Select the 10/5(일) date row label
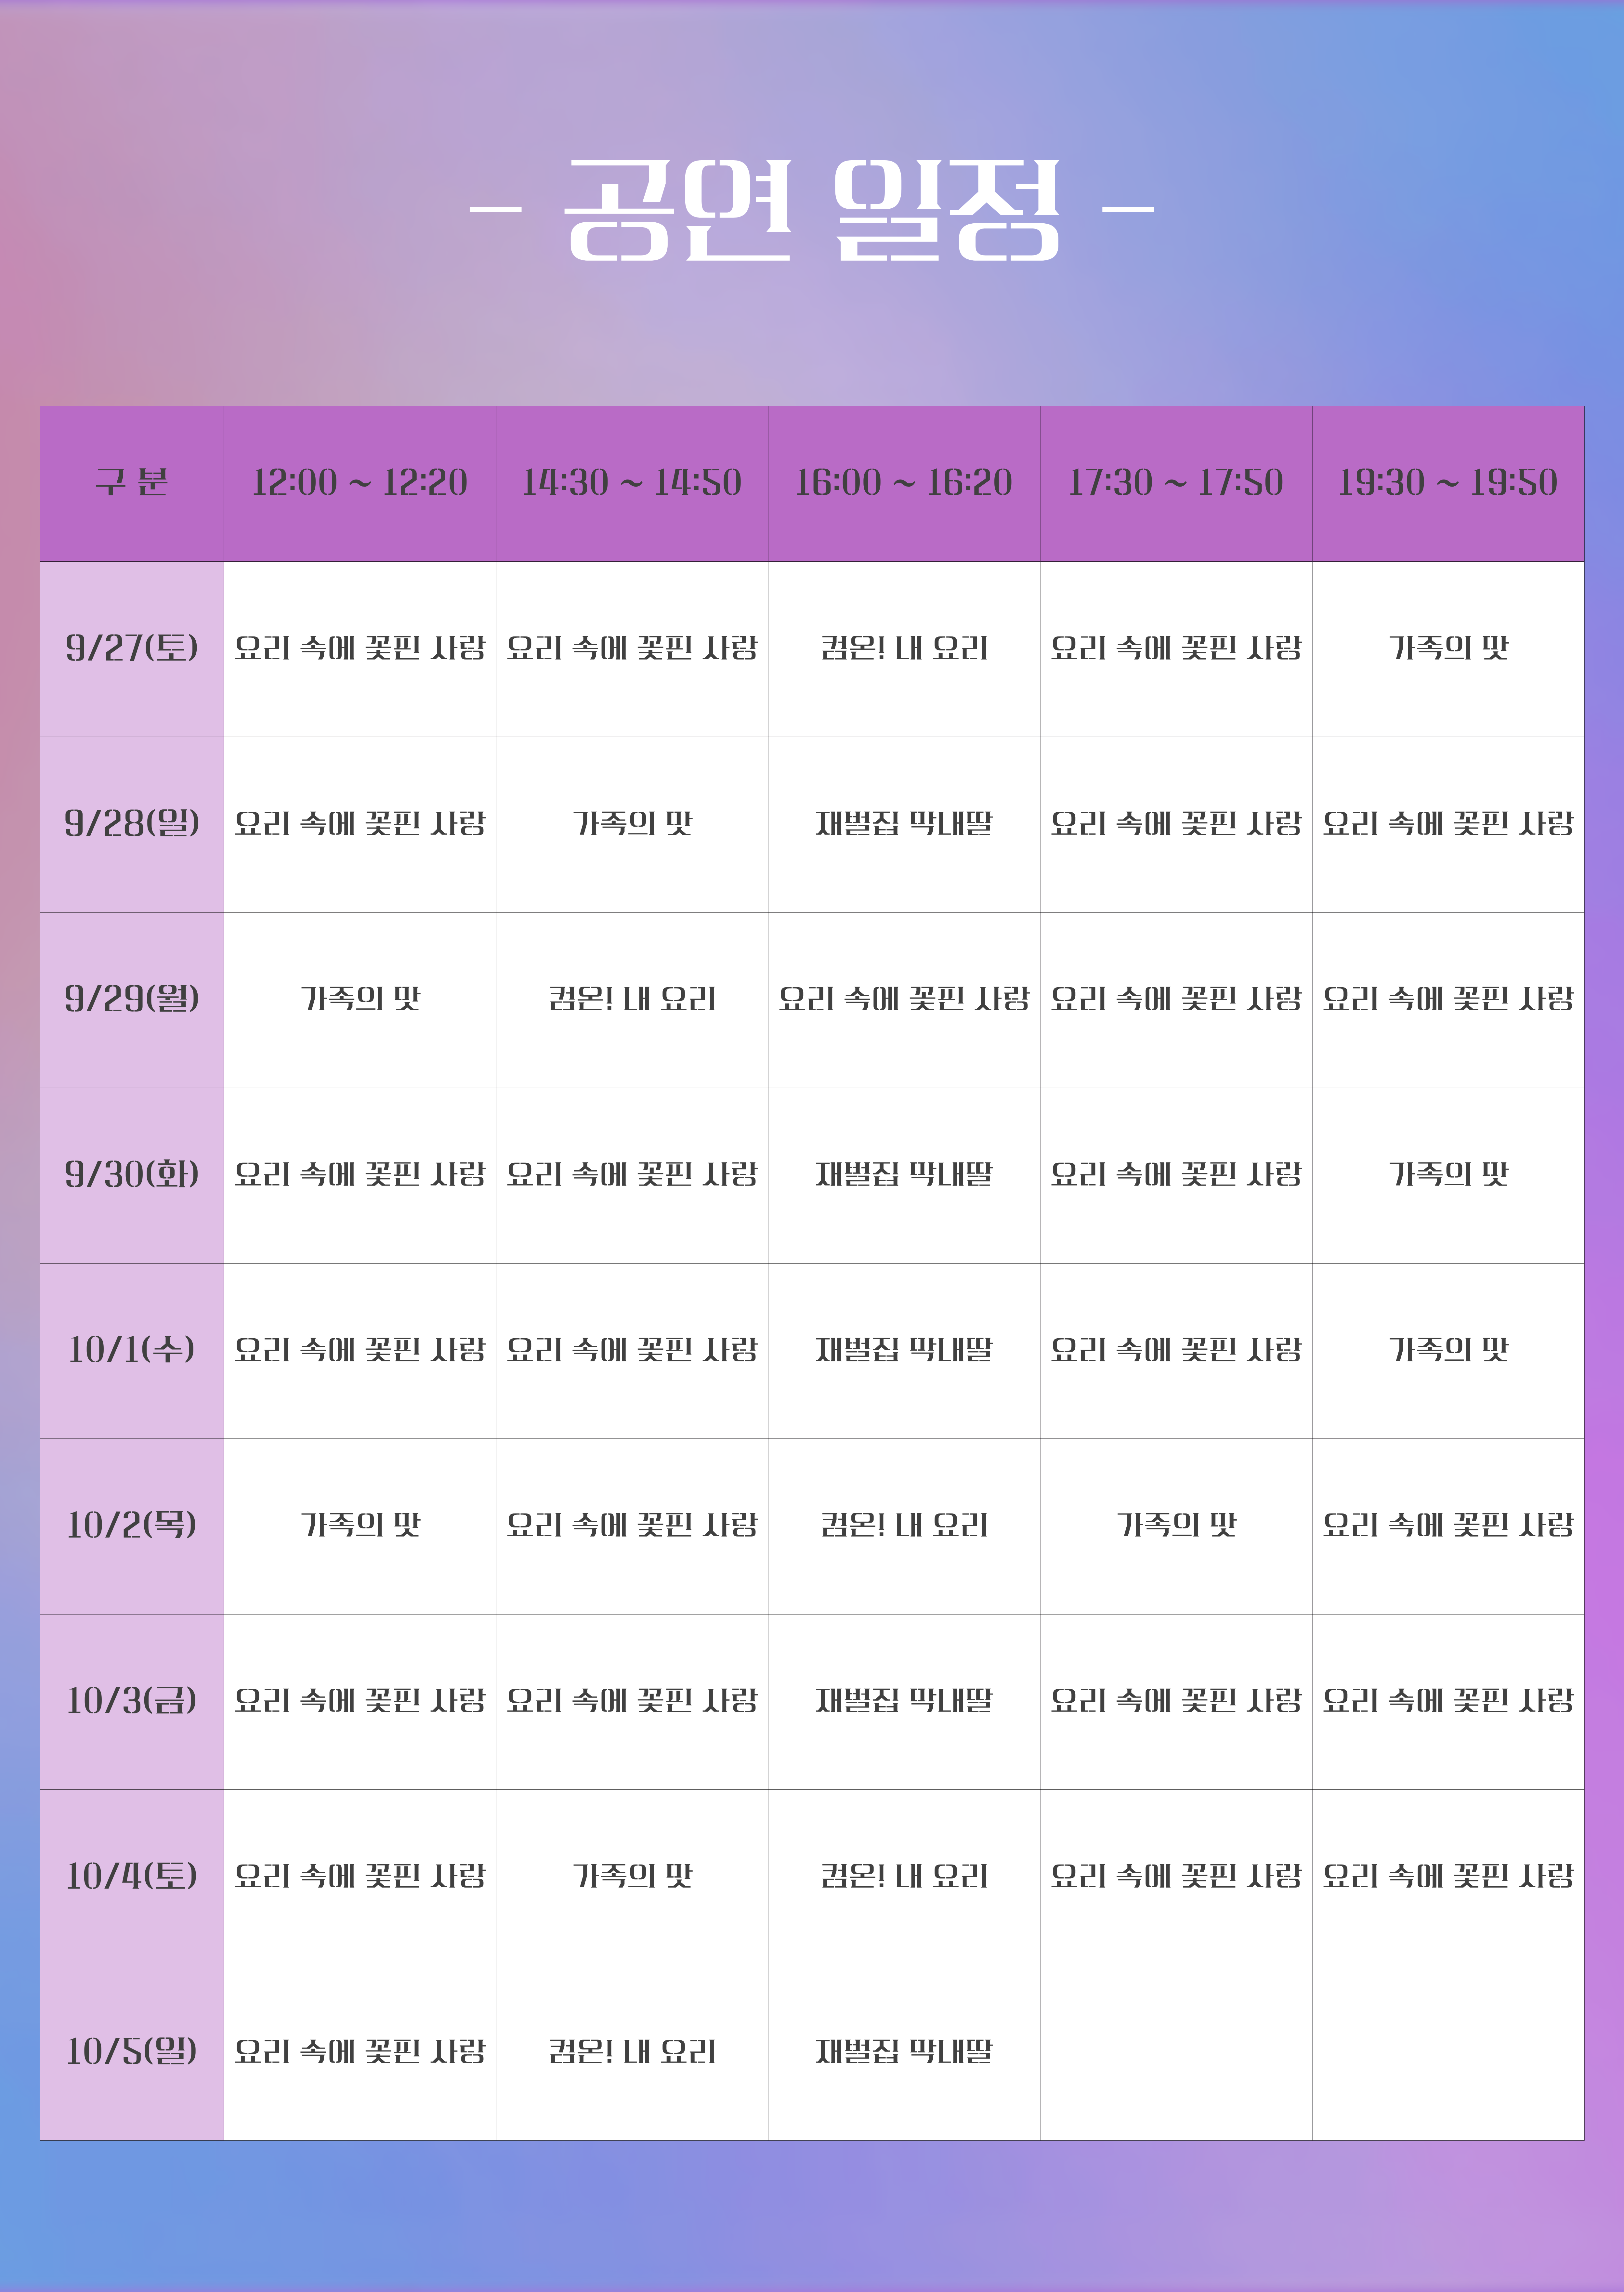Screen dimensions: 1624x2292 click(x=131, y=2051)
